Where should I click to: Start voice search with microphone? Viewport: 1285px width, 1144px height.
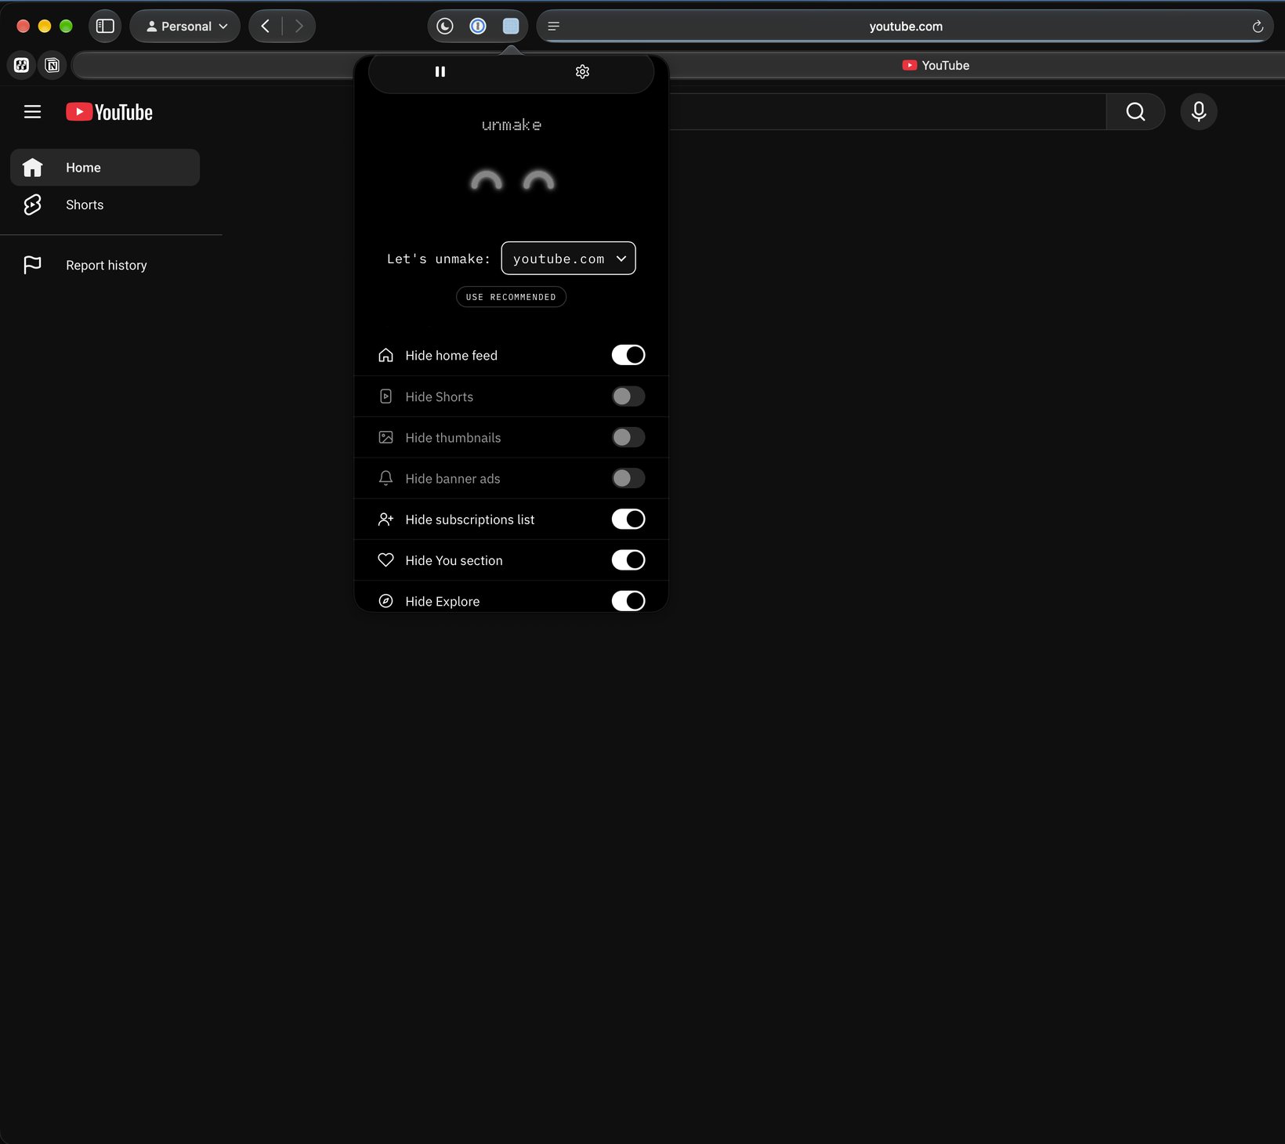[x=1199, y=112]
